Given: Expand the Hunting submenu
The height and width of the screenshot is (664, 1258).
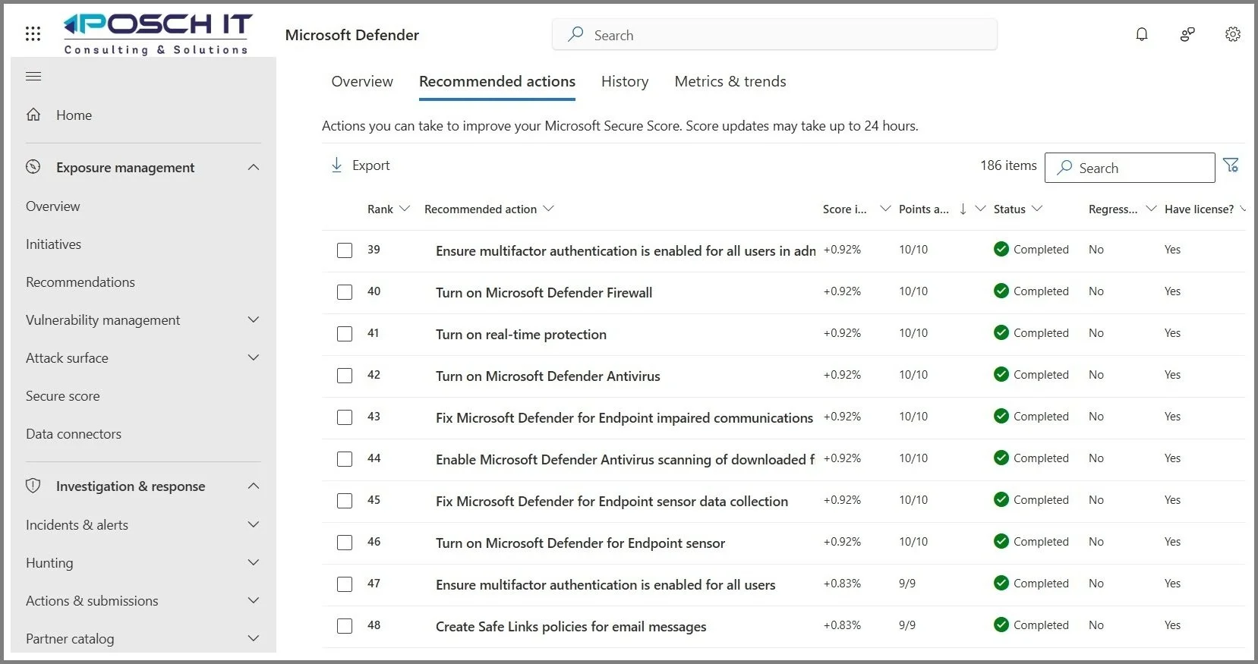Looking at the screenshot, I should tap(254, 562).
